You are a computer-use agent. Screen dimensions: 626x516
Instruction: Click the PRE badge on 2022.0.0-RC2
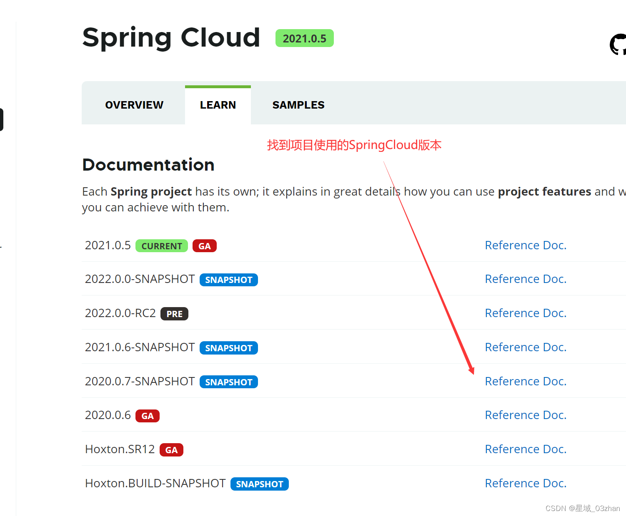(x=175, y=314)
